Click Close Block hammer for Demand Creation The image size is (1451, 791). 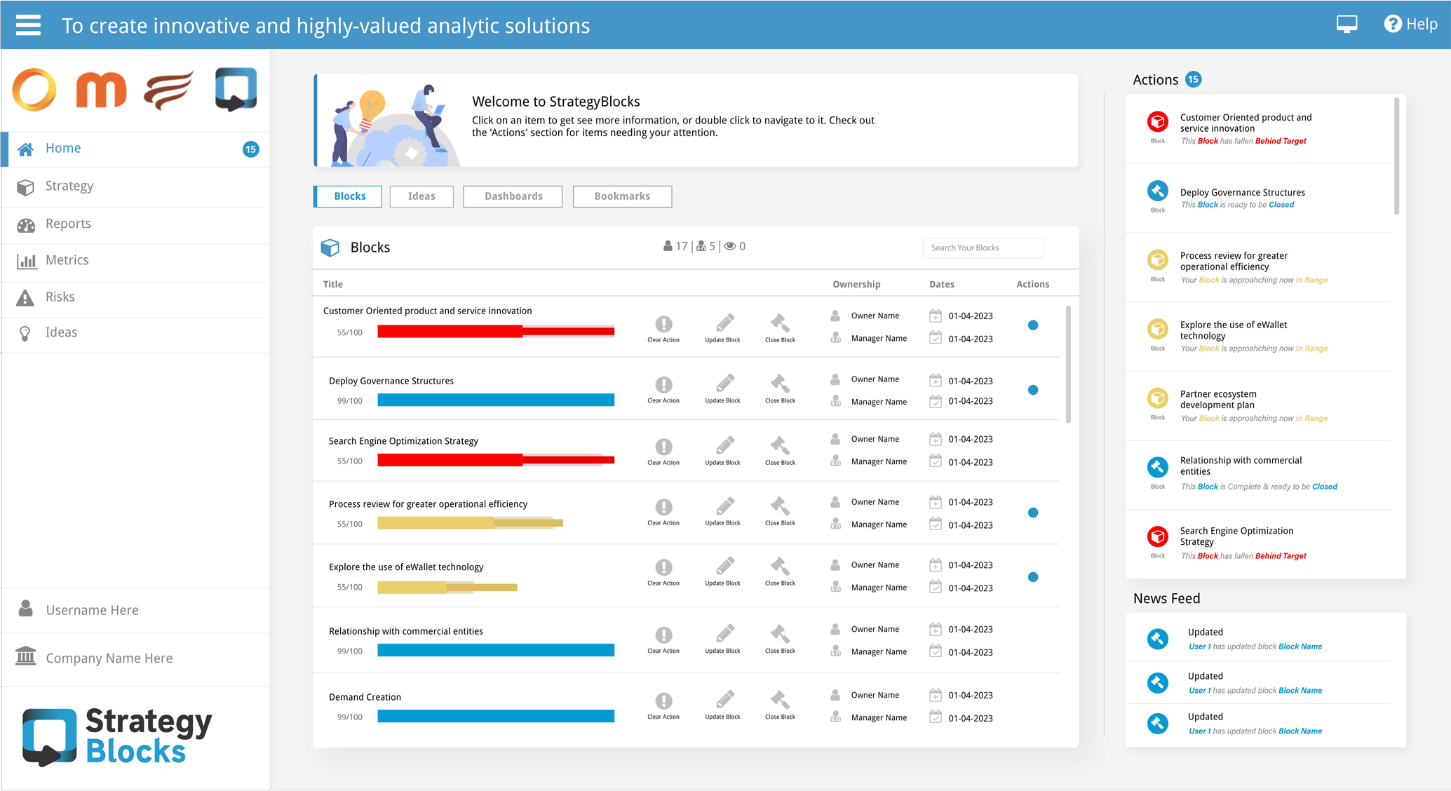(x=780, y=700)
